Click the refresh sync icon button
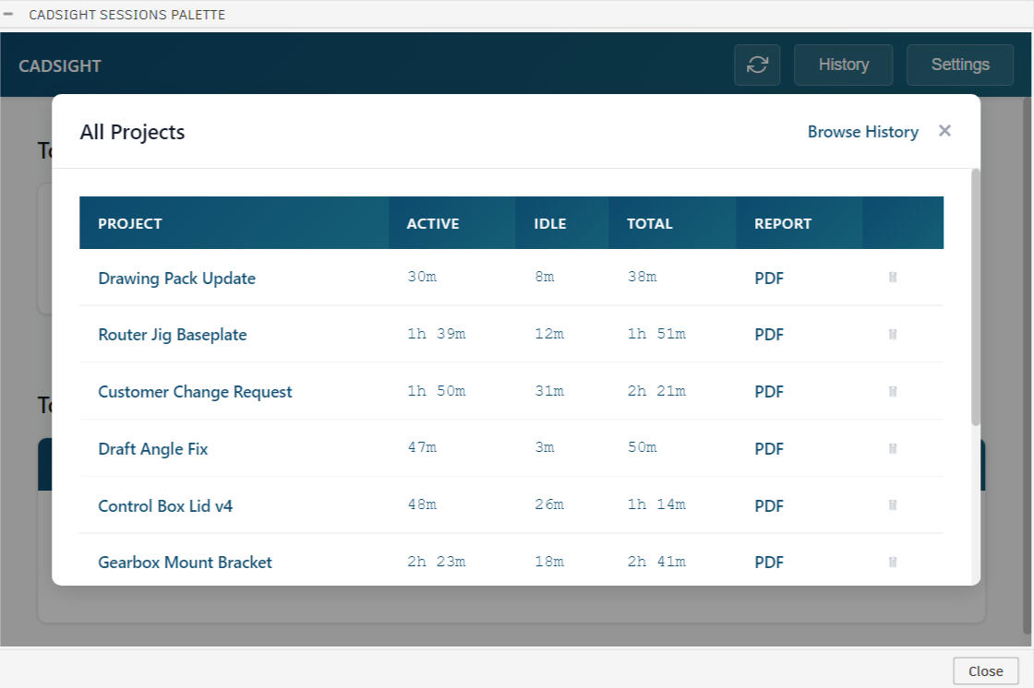This screenshot has height=688, width=1034. (x=757, y=65)
